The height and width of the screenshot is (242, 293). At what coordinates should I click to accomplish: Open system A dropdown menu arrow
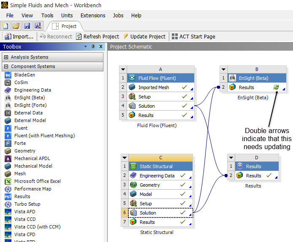click(123, 70)
